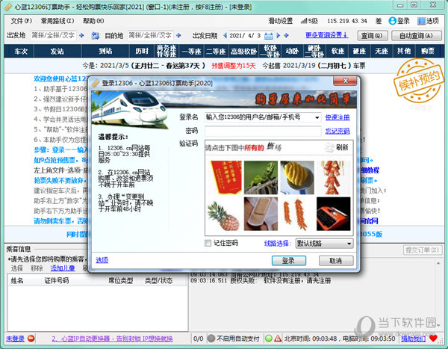Open the 忘记密码 link

[x=337, y=131]
